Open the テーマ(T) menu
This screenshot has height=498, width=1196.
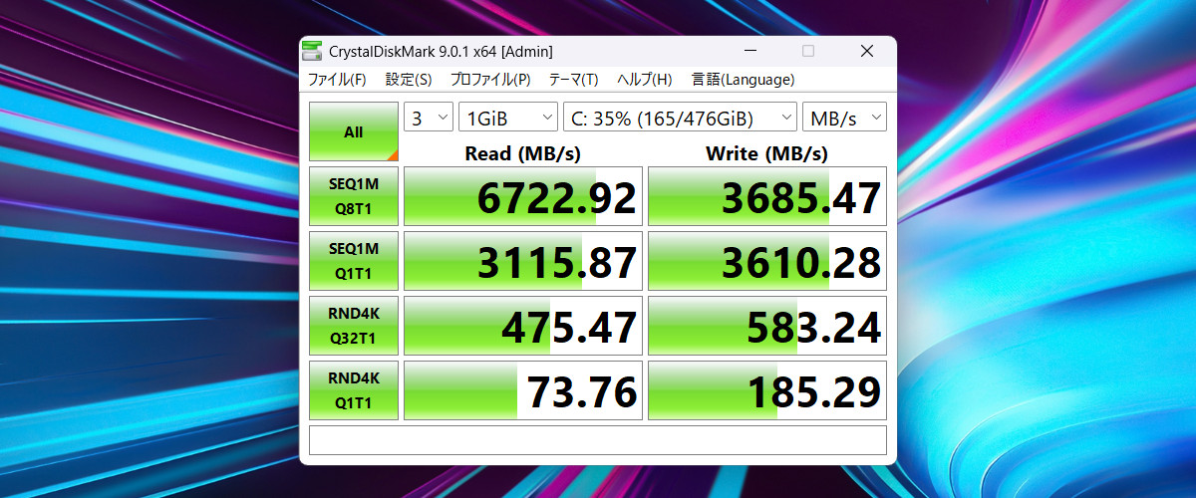(x=573, y=80)
